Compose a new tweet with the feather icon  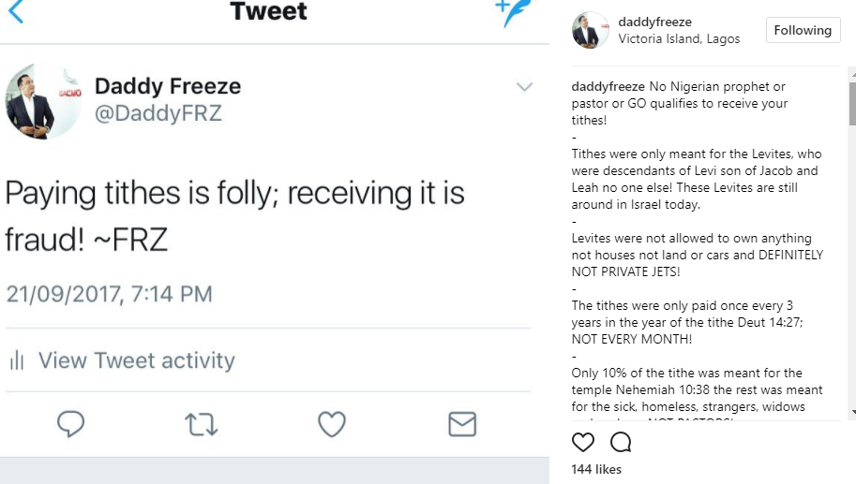[513, 11]
